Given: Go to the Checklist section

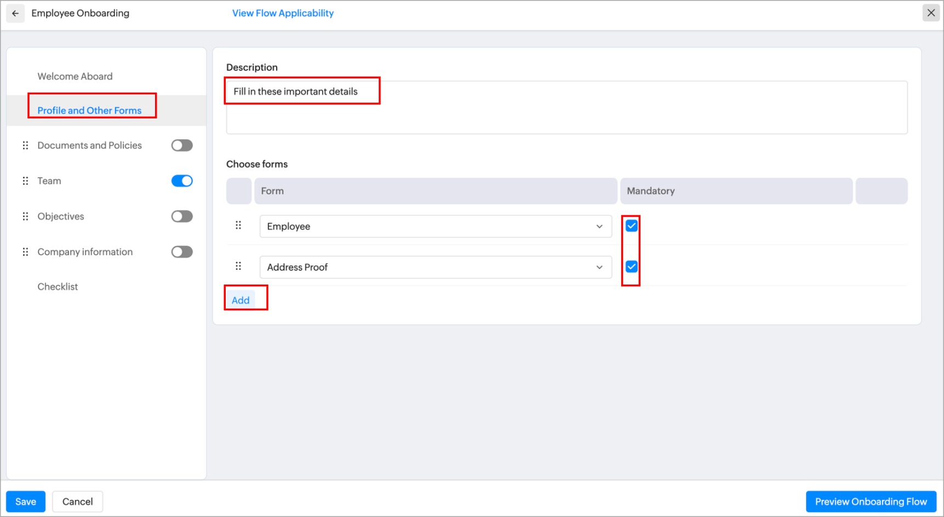Looking at the screenshot, I should (x=58, y=287).
